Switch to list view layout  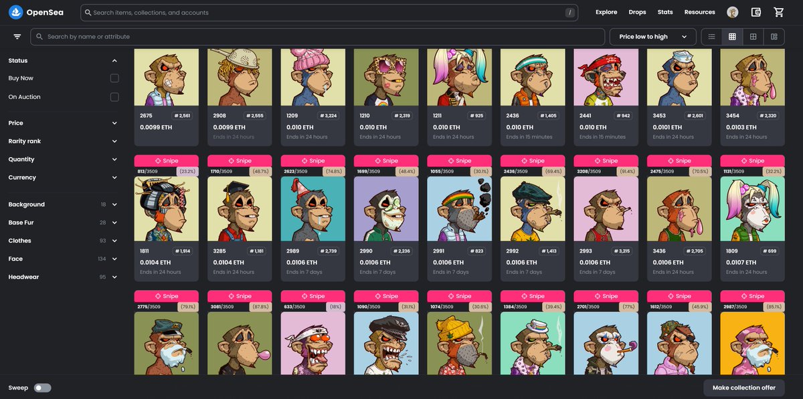[711, 37]
